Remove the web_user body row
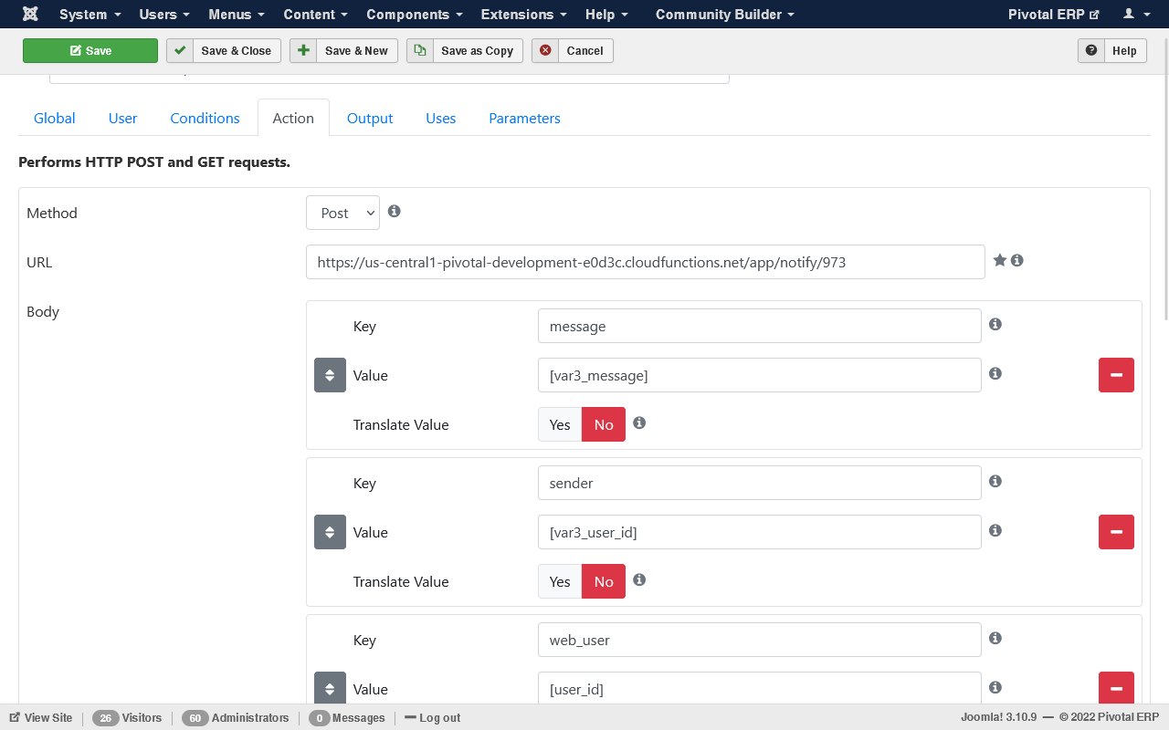 click(x=1116, y=688)
